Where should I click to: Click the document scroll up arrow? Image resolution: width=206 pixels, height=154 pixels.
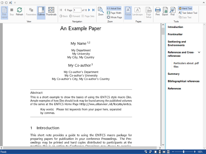[x=163, y=25]
